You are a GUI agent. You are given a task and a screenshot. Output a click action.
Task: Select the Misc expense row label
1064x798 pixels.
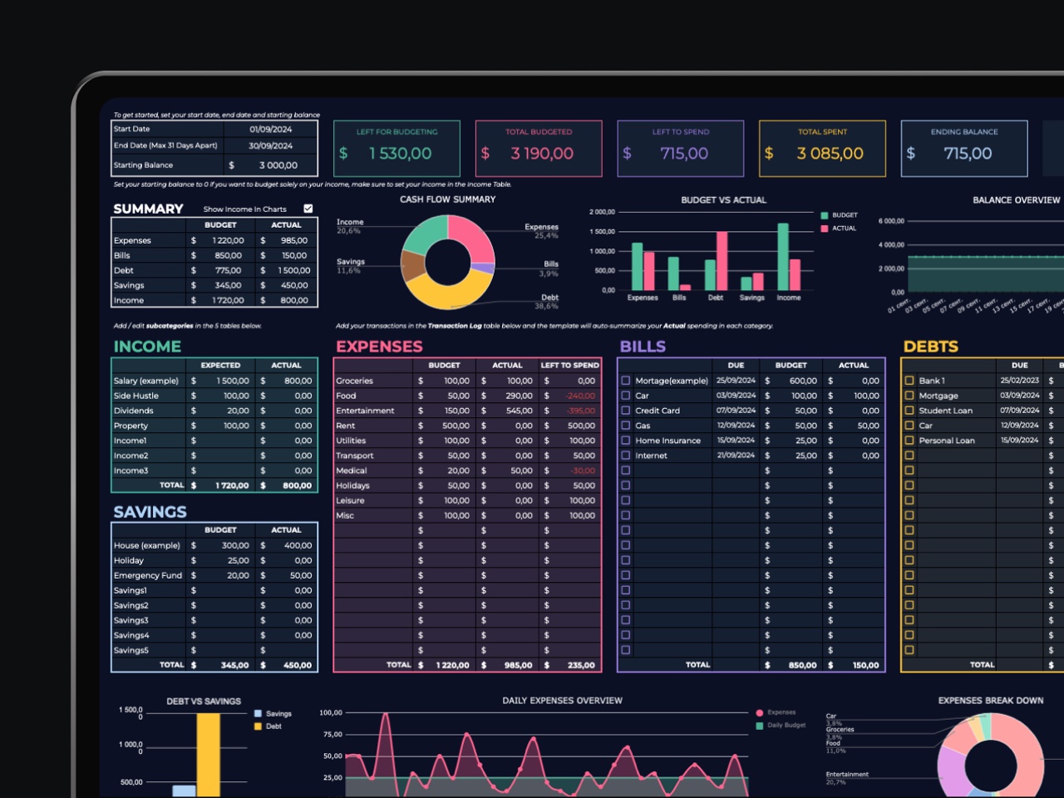pos(345,515)
